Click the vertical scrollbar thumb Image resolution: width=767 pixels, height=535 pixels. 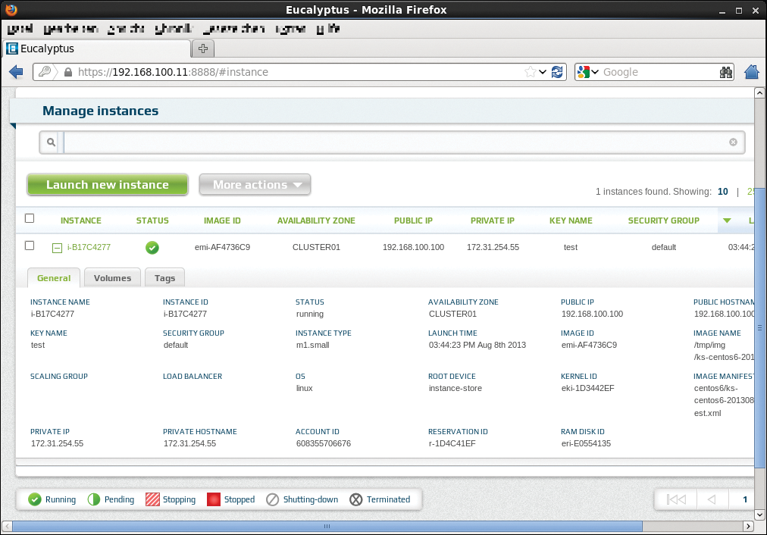[759, 327]
